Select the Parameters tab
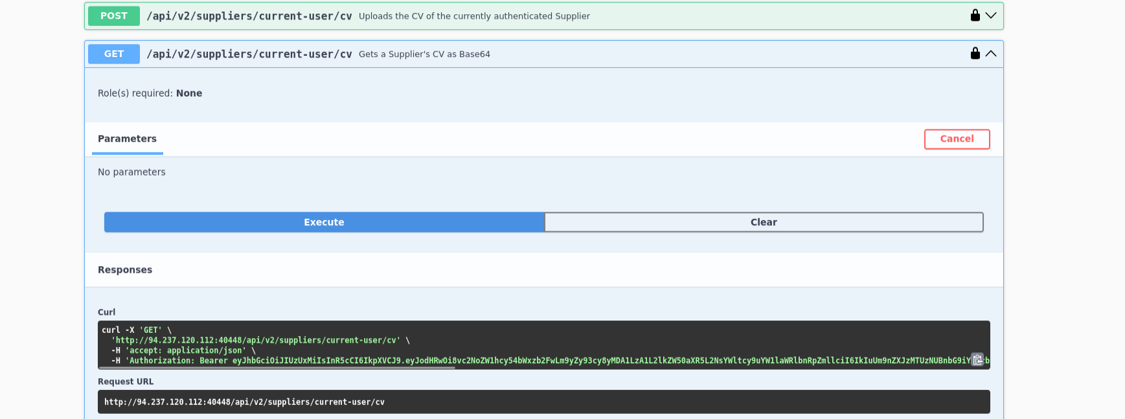Viewport: 1125px width, 419px height. click(127, 139)
